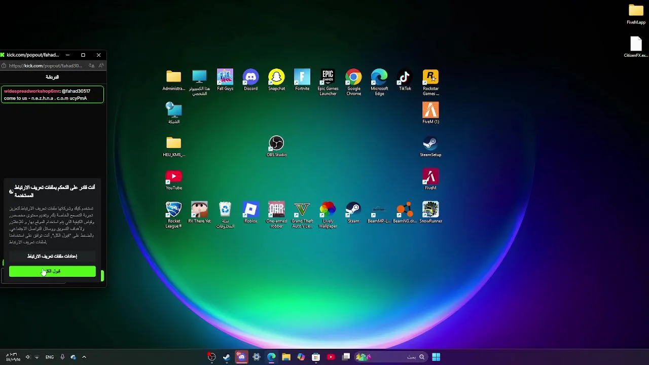Select the BeamNG.drive desktop icon
Viewport: 649px width, 365px height.
coord(405,212)
